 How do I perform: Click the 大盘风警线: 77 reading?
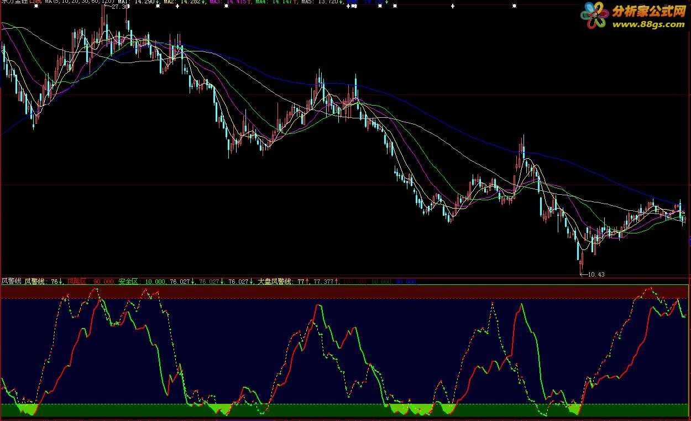(283, 282)
